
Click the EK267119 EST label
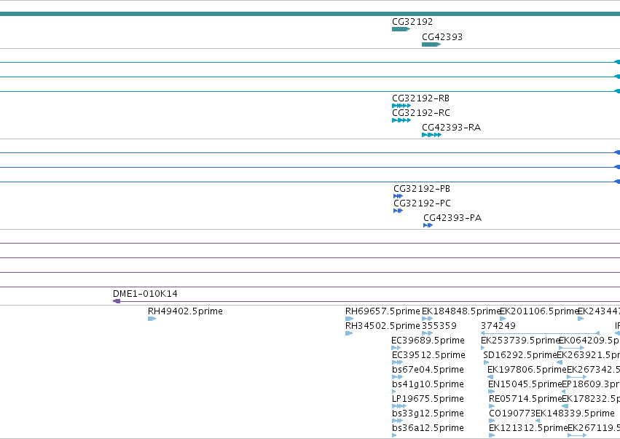click(594, 428)
